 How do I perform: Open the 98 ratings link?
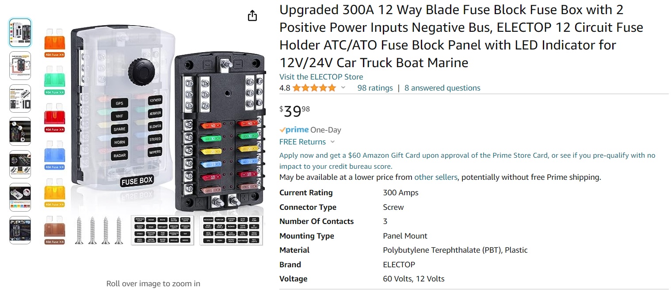pos(375,88)
